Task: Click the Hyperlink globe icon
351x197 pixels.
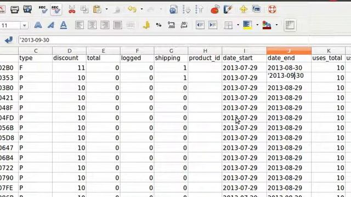Action: (x=173, y=9)
